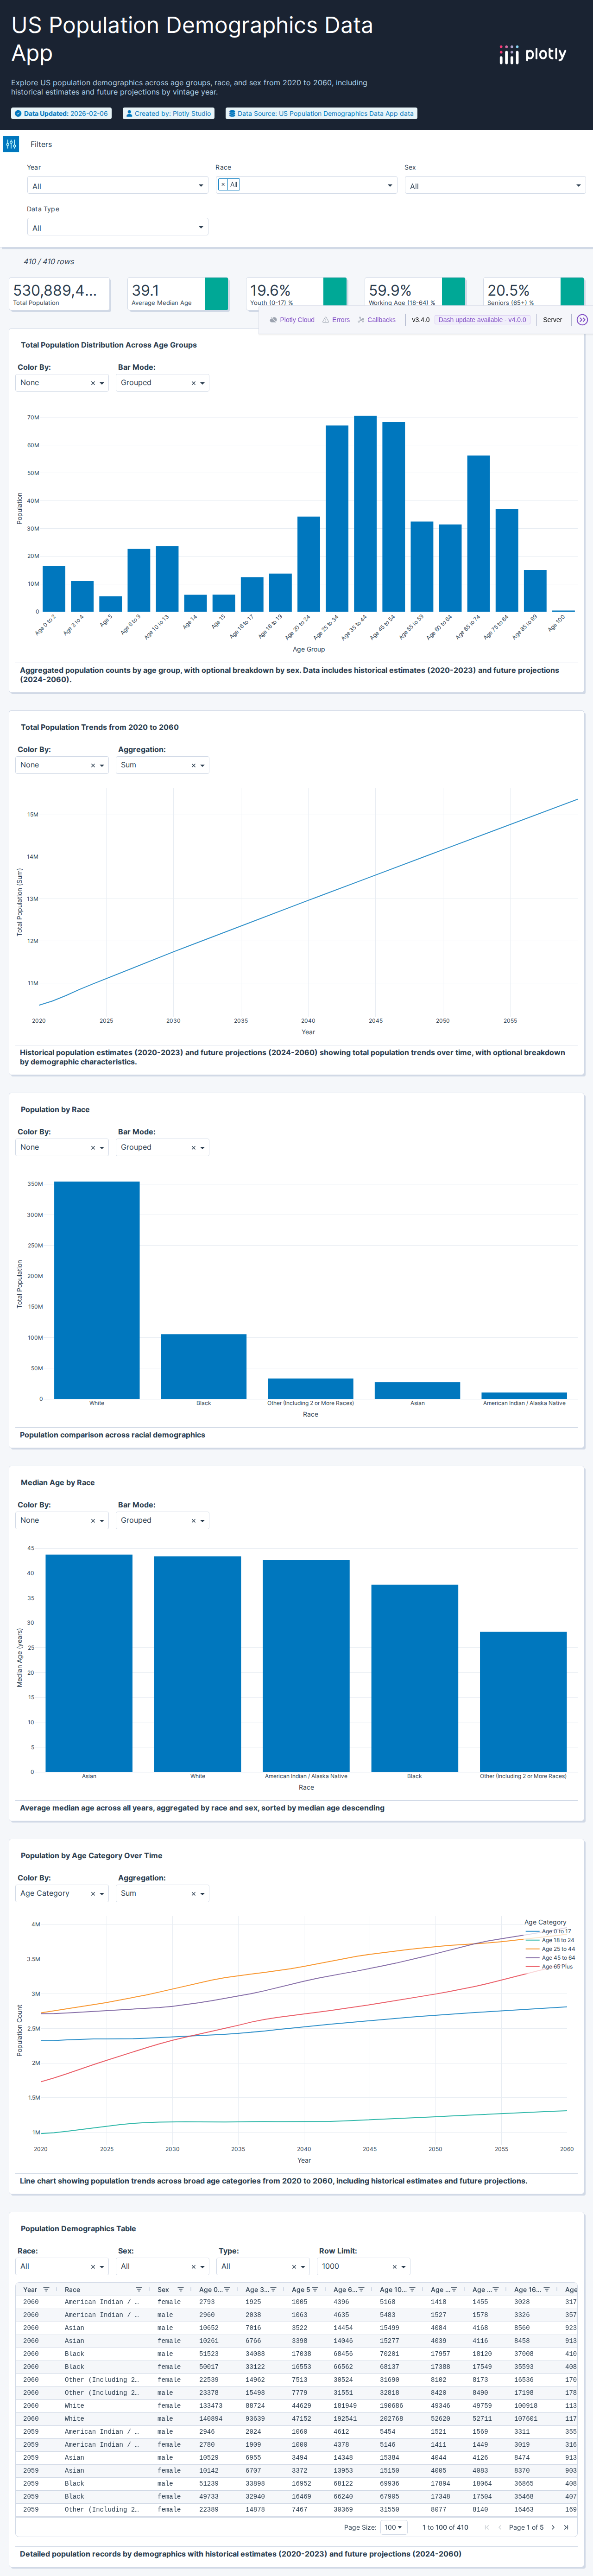Open Plotly Cloud in dev tools bar

coord(292,320)
